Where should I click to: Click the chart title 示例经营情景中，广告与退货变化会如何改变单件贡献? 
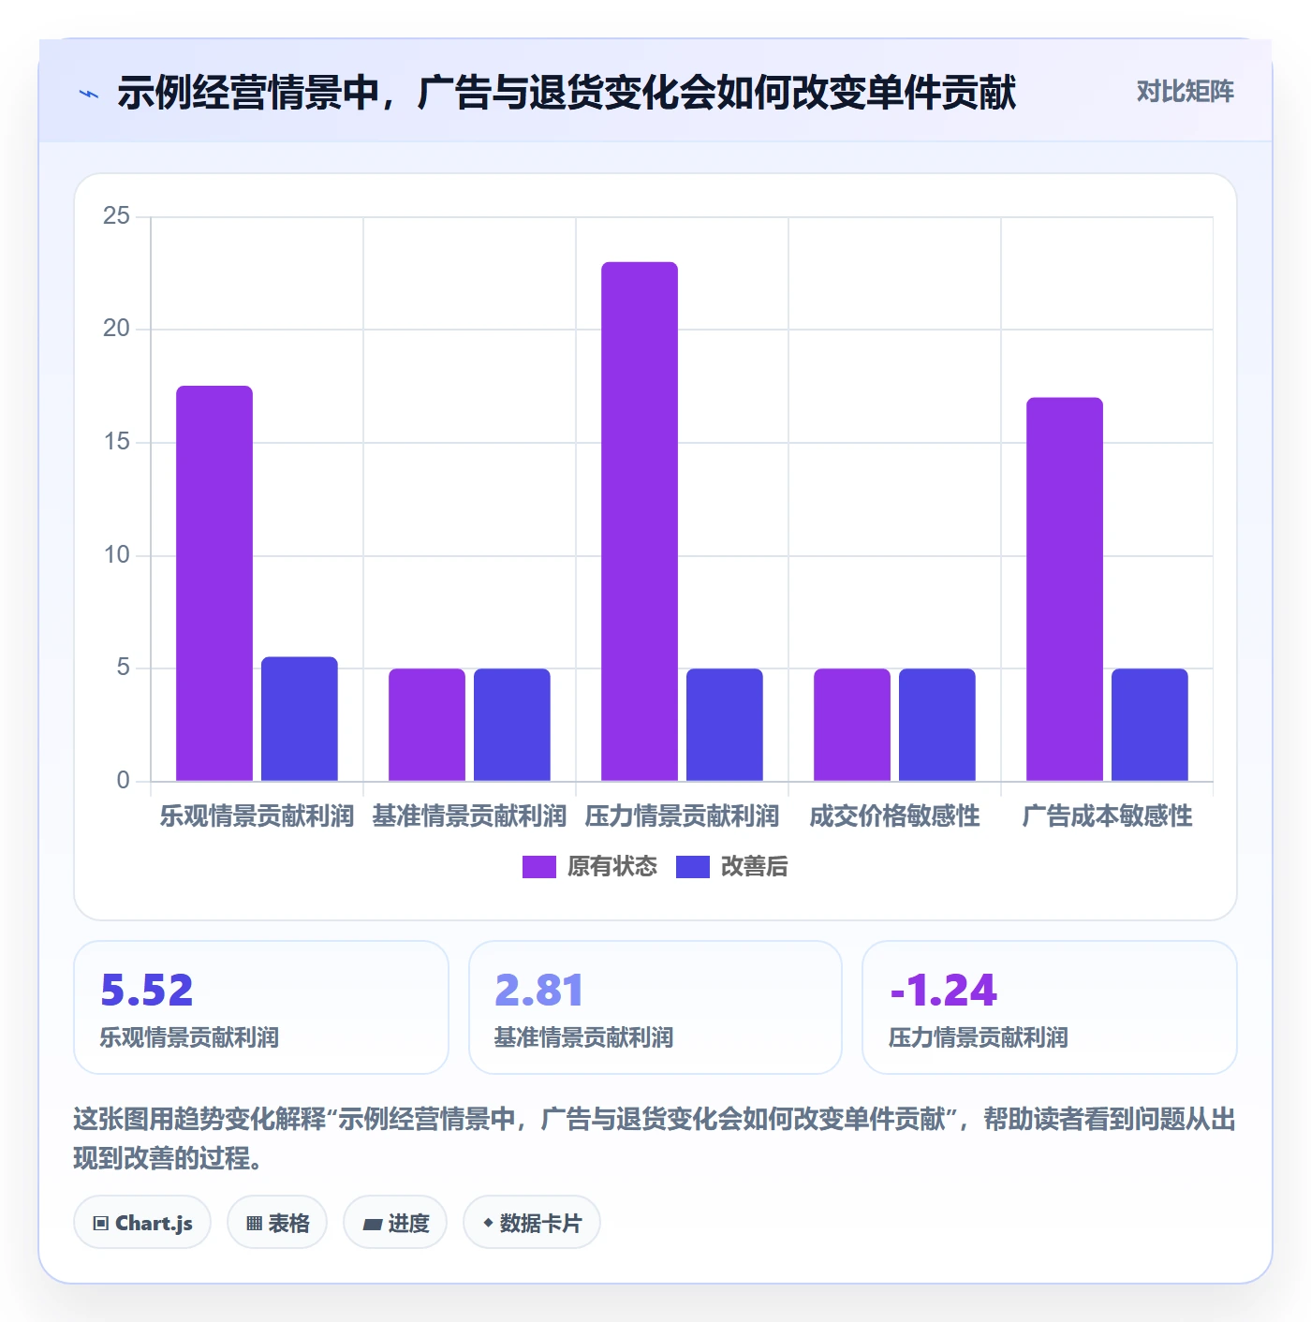(x=567, y=93)
